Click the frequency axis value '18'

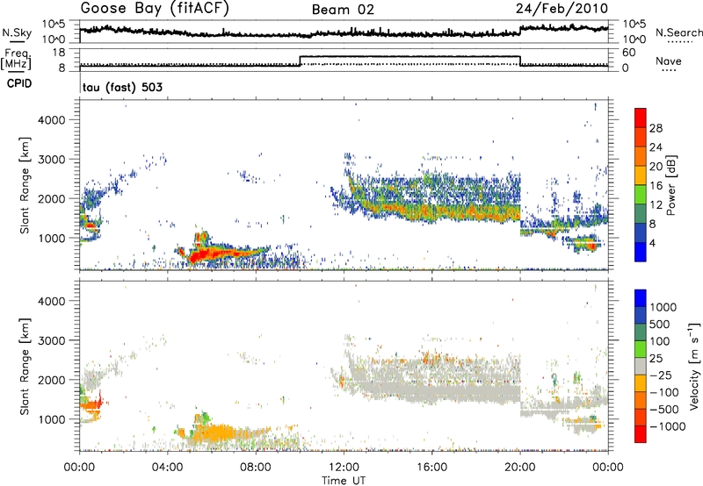(x=59, y=53)
